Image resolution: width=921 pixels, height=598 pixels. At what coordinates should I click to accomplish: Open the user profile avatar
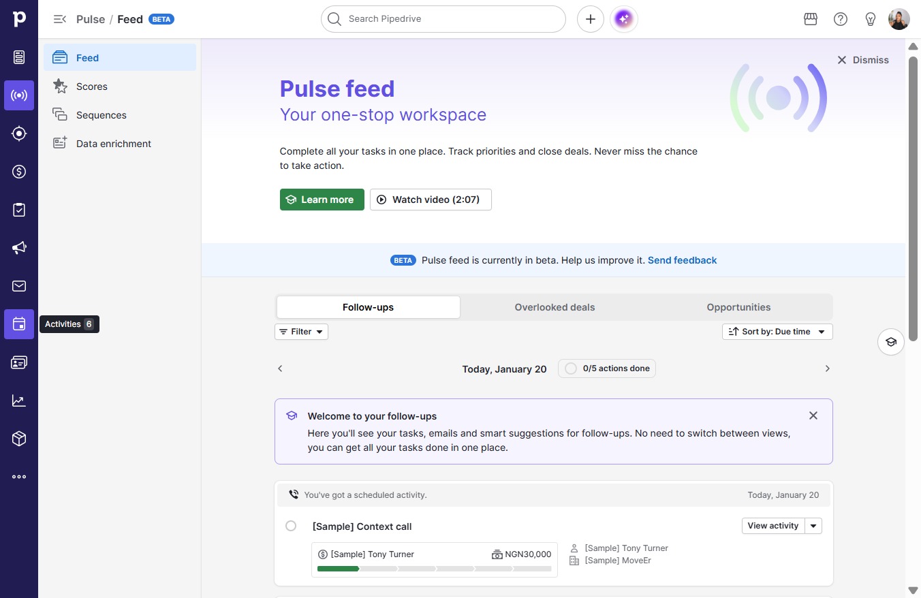tap(899, 19)
